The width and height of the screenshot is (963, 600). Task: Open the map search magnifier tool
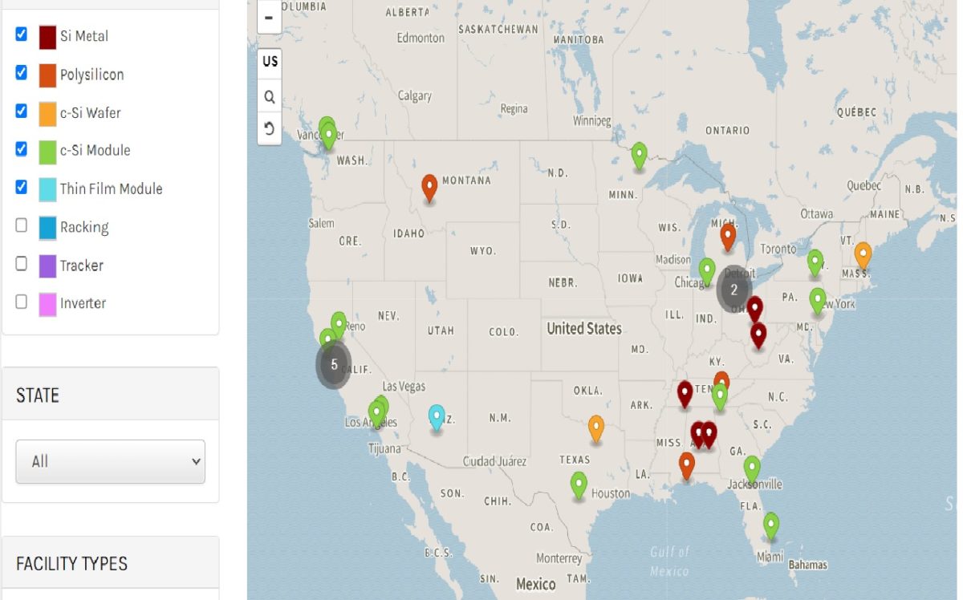(269, 96)
